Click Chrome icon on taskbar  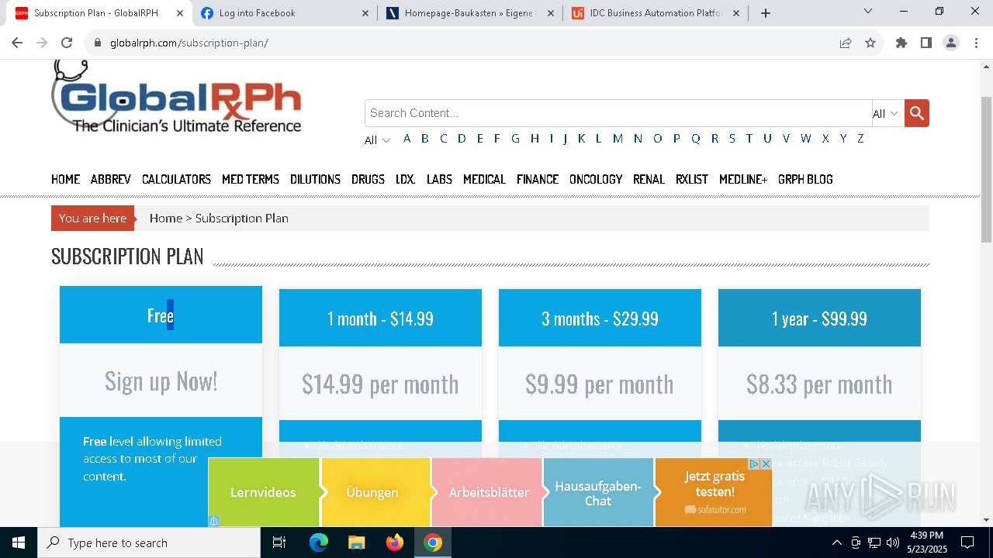pos(433,542)
